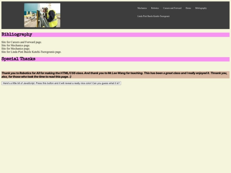The width and height of the screenshot is (231, 173).
Task: Click the worker photo in the header
Action: click(x=42, y=15)
